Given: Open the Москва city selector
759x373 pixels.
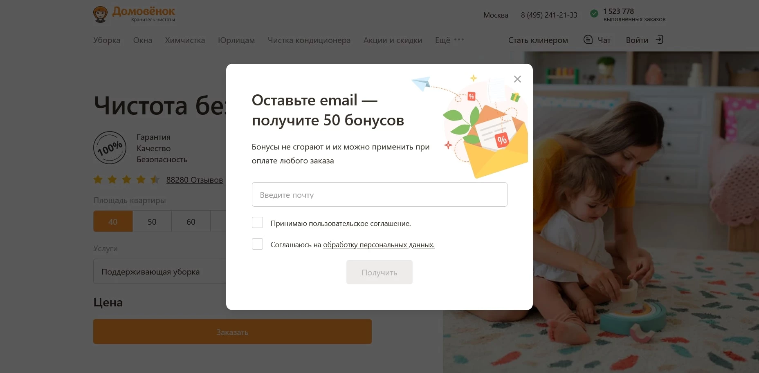Looking at the screenshot, I should pyautogui.click(x=495, y=15).
